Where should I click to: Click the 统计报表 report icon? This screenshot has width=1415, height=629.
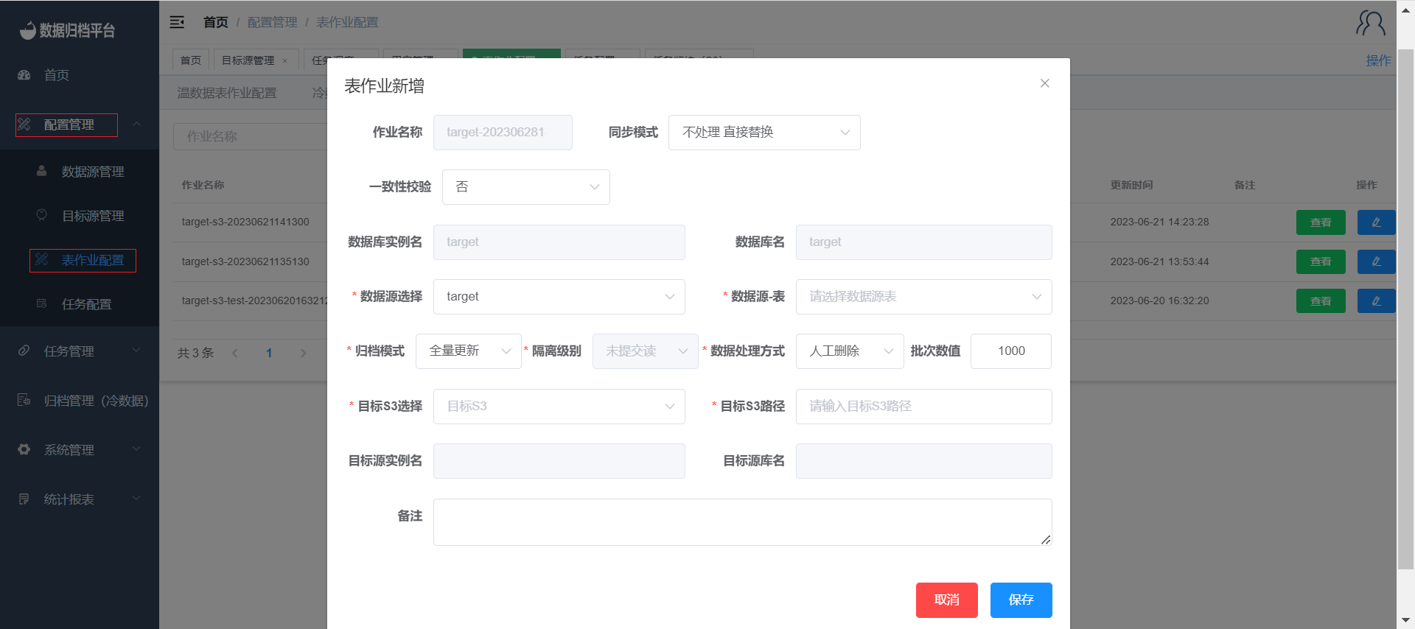point(24,499)
